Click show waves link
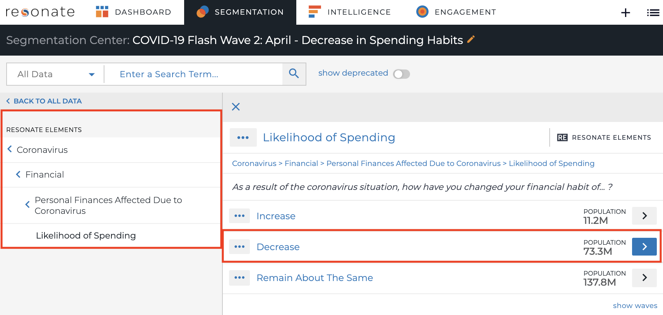This screenshot has width=663, height=315. coord(635,306)
